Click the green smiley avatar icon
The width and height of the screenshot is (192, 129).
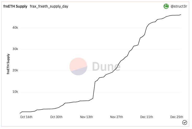point(166,6)
